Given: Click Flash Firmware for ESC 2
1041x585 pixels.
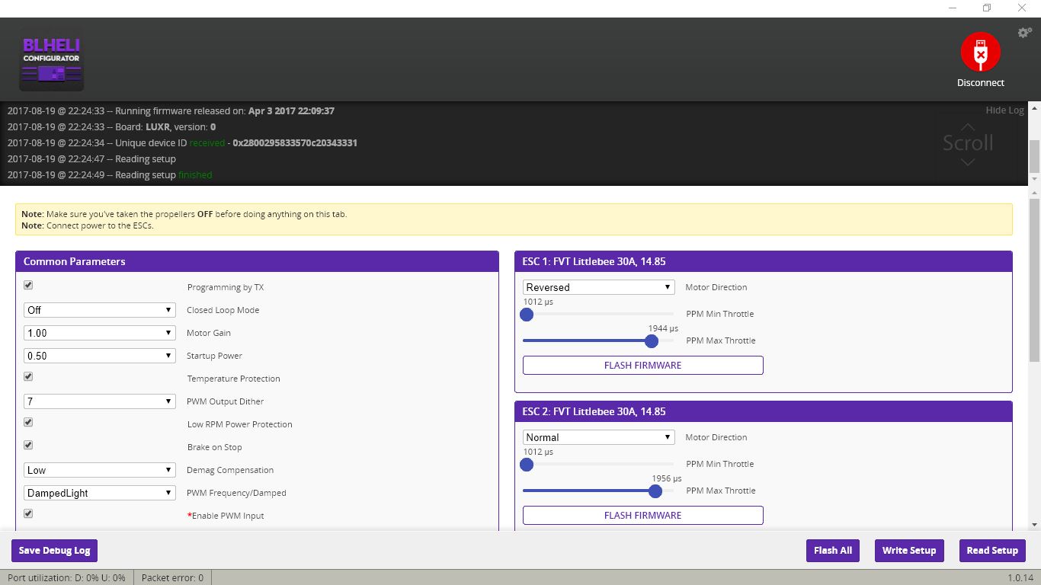Looking at the screenshot, I should 642,515.
